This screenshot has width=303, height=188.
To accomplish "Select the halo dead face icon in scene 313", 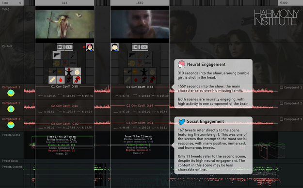I will (x=77, y=72).
